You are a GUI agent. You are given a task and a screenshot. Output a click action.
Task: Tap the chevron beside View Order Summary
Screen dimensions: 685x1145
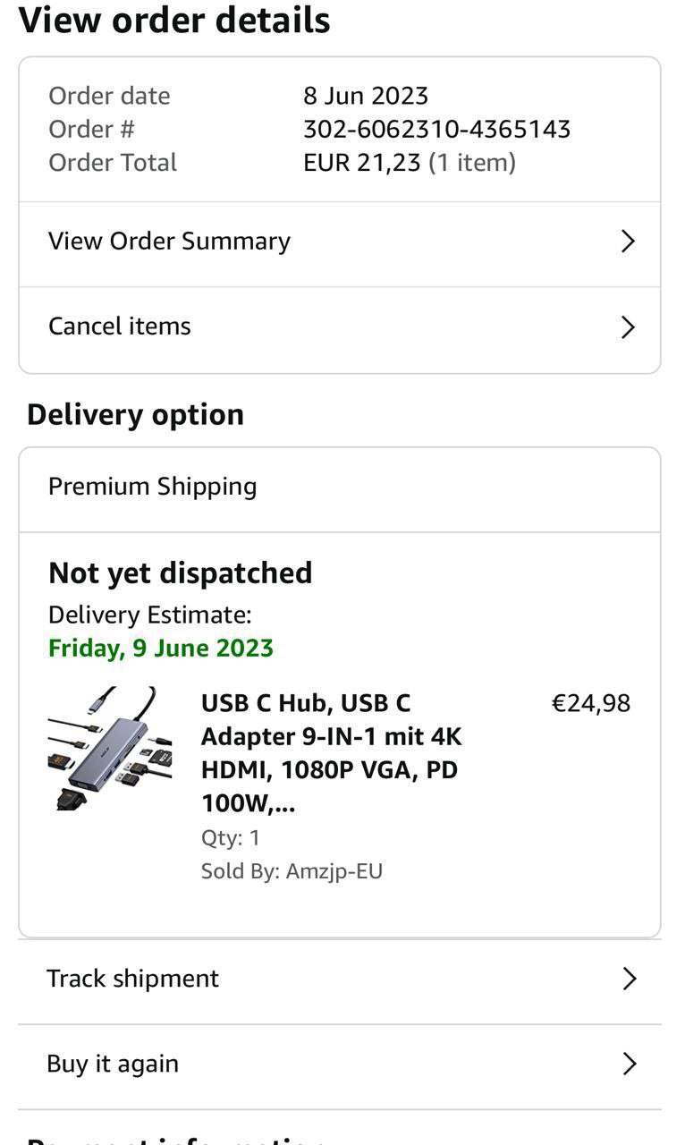[x=628, y=242]
